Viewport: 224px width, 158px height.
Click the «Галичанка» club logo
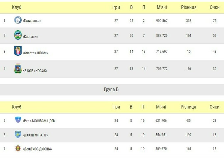click(x=18, y=20)
